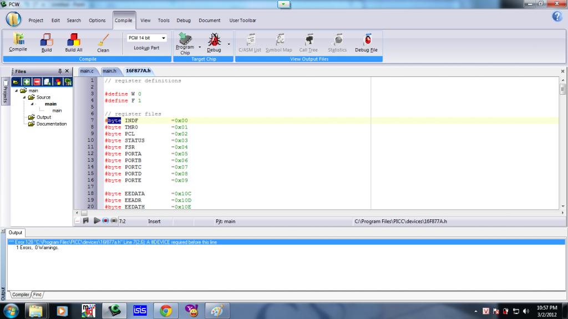
Task: Click the red remove file icon in Files panel
Action: click(x=38, y=82)
